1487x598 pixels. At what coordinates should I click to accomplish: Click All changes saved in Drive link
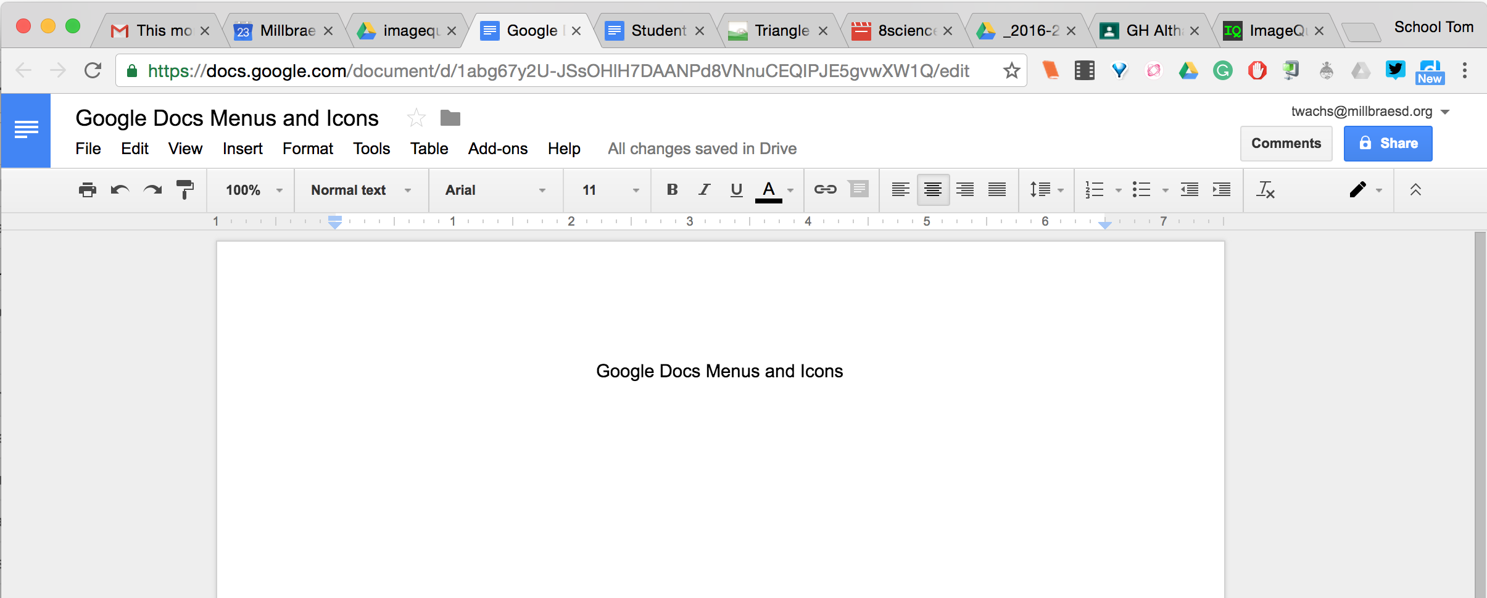point(702,149)
